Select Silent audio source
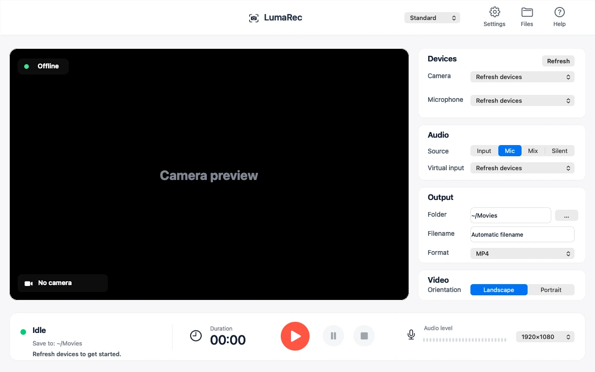Screen dimensions: 595x372 [560, 151]
